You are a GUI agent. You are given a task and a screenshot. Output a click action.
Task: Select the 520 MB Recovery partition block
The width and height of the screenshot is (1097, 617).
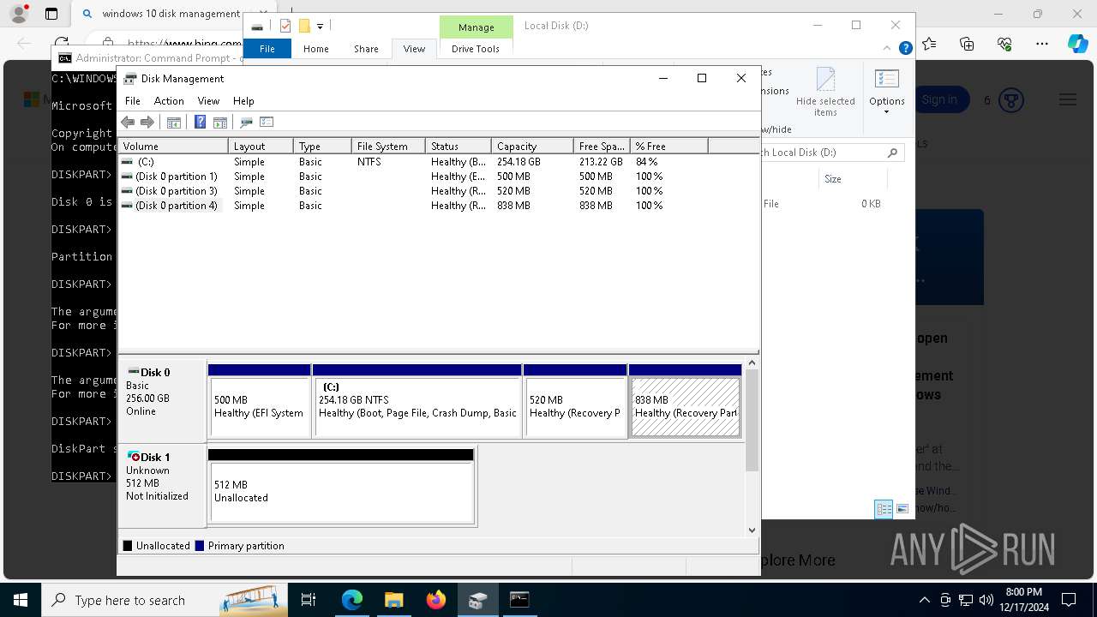575,401
